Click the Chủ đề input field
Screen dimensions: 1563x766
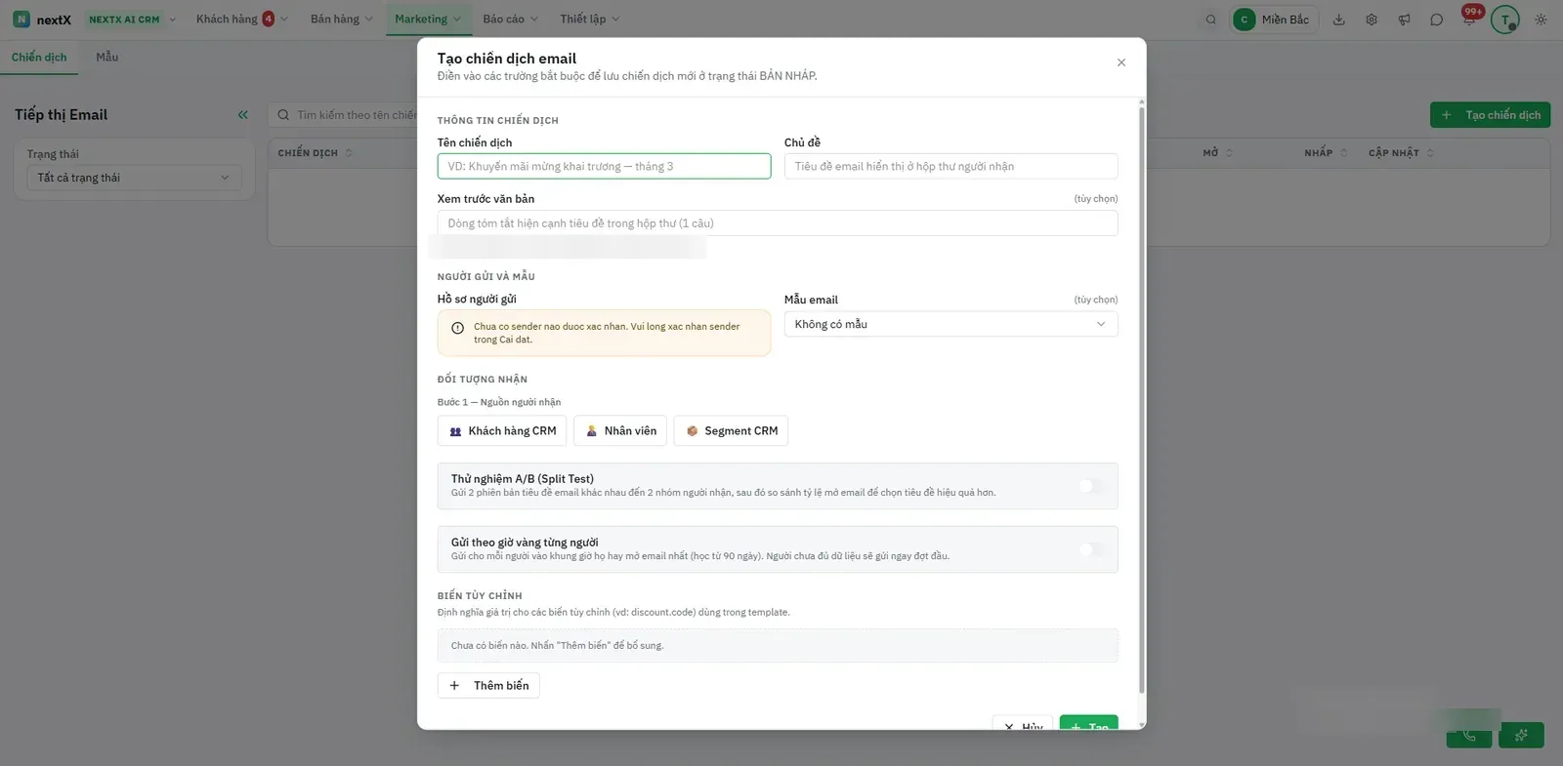tap(950, 167)
